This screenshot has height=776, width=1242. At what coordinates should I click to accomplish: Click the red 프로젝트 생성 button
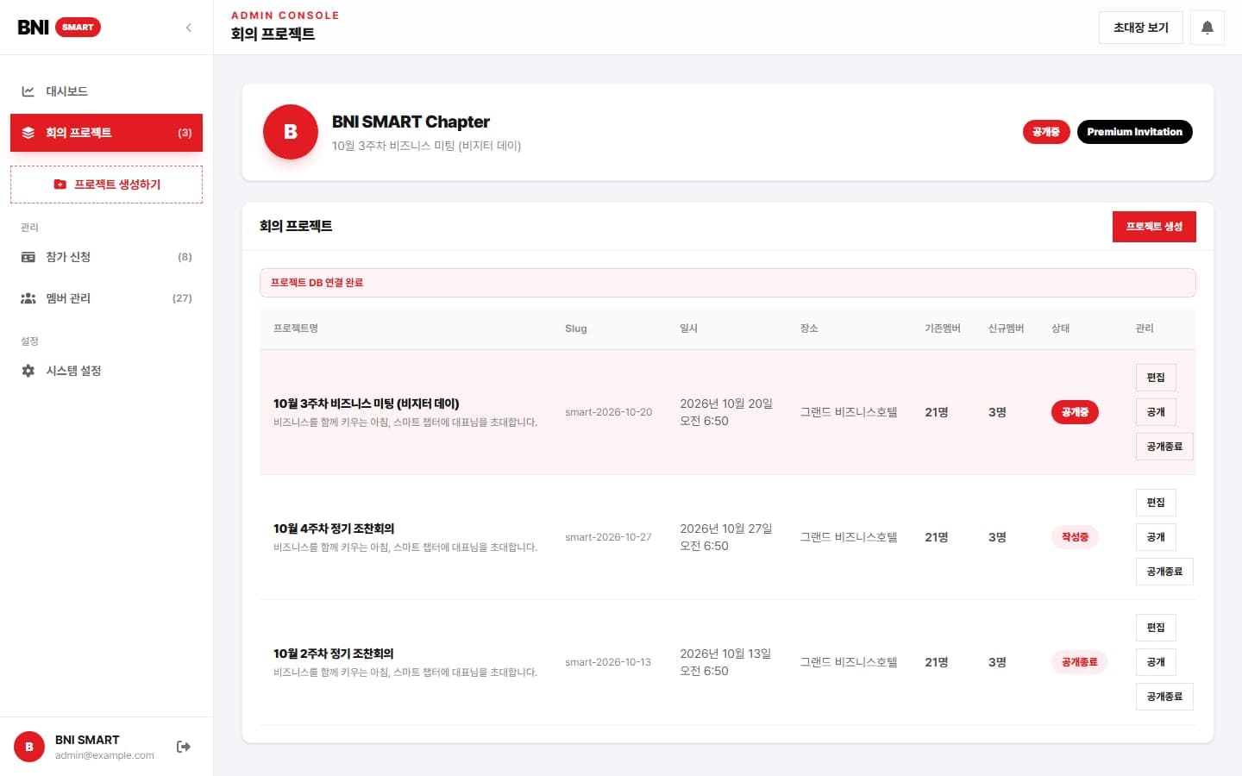pyautogui.click(x=1154, y=227)
